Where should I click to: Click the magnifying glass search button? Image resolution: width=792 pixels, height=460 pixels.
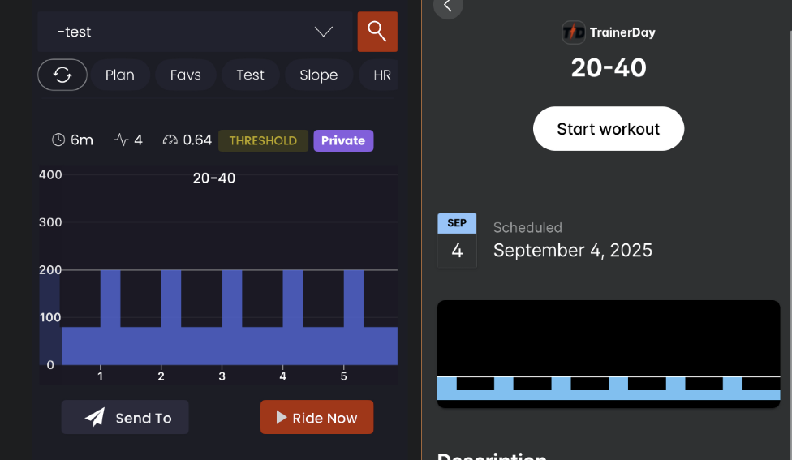(377, 32)
